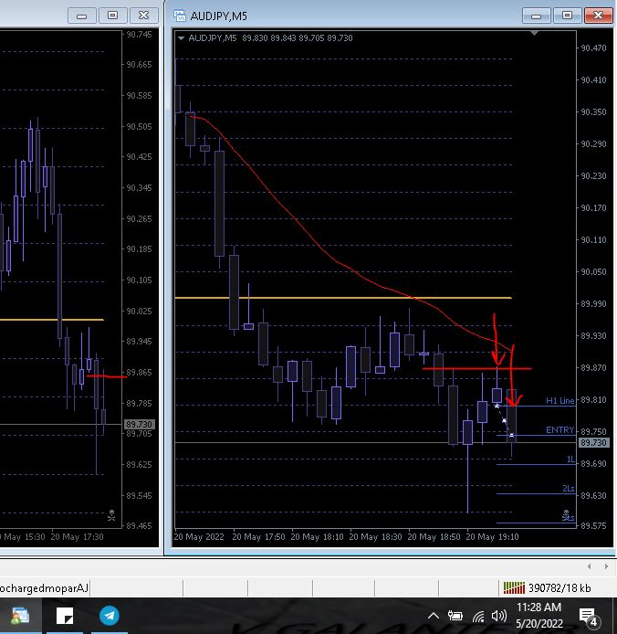The image size is (617, 634).
Task: Click the battery power tray icon
Action: coord(455,617)
